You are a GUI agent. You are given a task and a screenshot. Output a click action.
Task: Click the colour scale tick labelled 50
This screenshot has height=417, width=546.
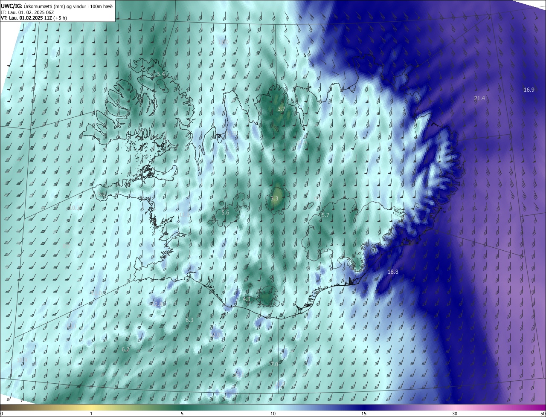[543, 414]
